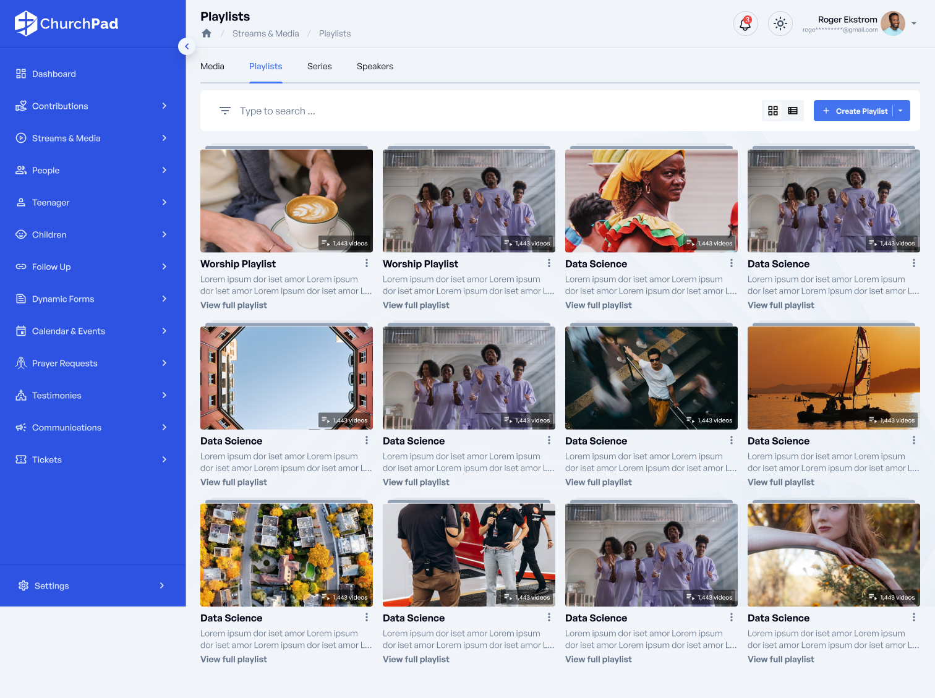Switch to the Speakers tab
Screen dimensions: 935x698
click(x=375, y=66)
